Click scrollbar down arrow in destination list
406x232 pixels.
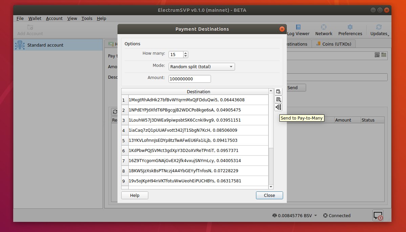click(271, 187)
